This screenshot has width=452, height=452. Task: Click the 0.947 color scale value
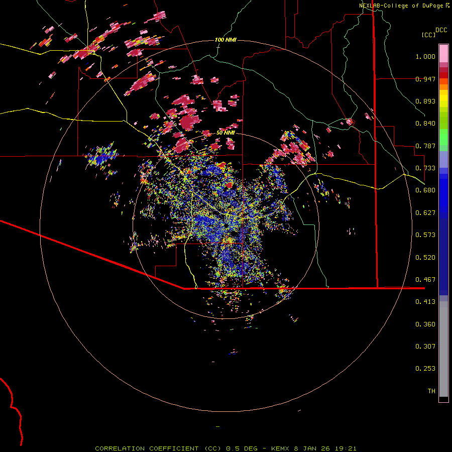coord(425,79)
